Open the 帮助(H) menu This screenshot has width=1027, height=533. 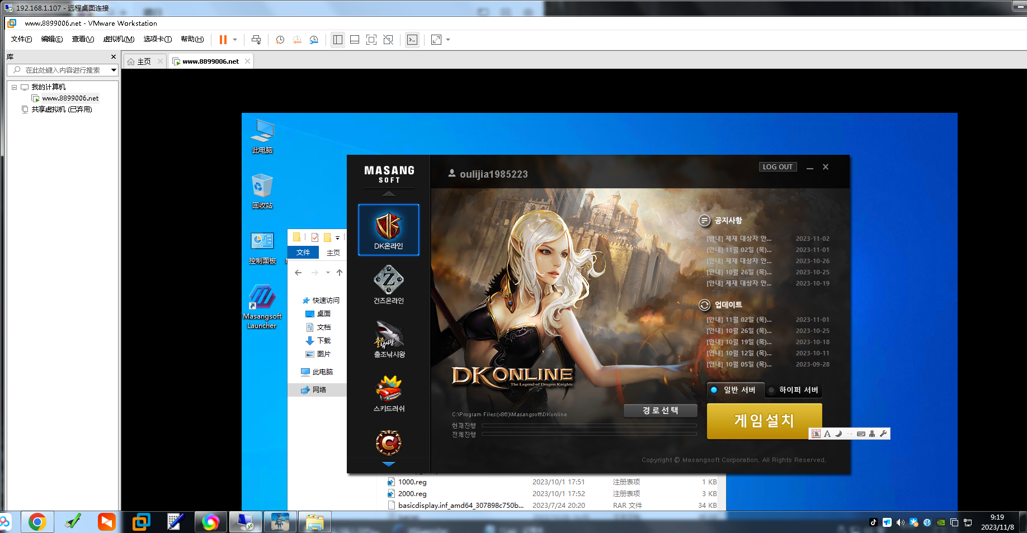pyautogui.click(x=192, y=39)
